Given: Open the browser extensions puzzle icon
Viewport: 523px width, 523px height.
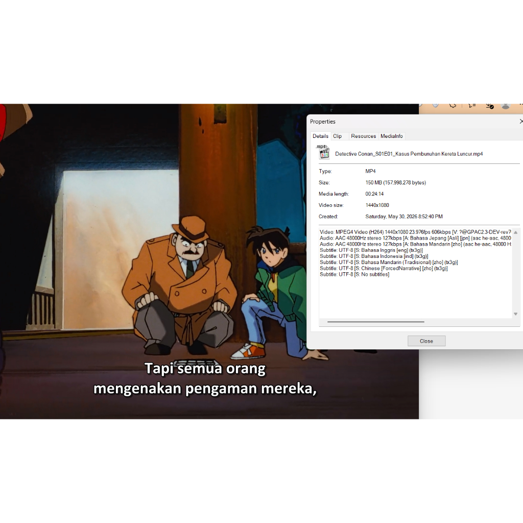Looking at the screenshot, I should coord(453,106).
